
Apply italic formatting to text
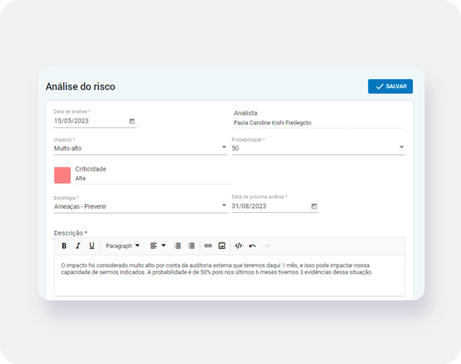(x=78, y=246)
